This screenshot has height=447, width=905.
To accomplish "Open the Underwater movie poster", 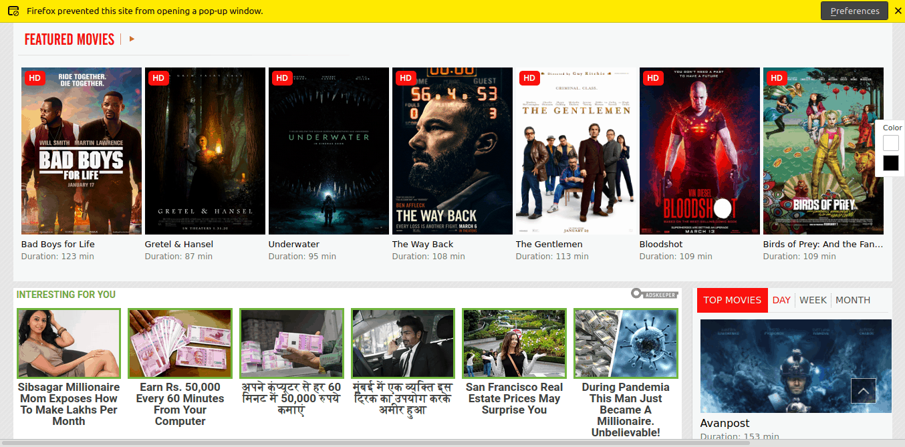I will tap(329, 151).
